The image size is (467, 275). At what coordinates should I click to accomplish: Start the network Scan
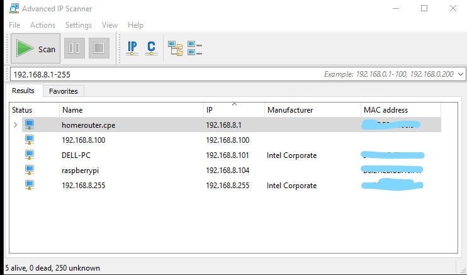click(35, 48)
